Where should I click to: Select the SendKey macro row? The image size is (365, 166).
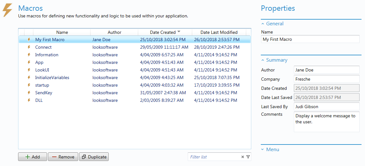click(135, 93)
